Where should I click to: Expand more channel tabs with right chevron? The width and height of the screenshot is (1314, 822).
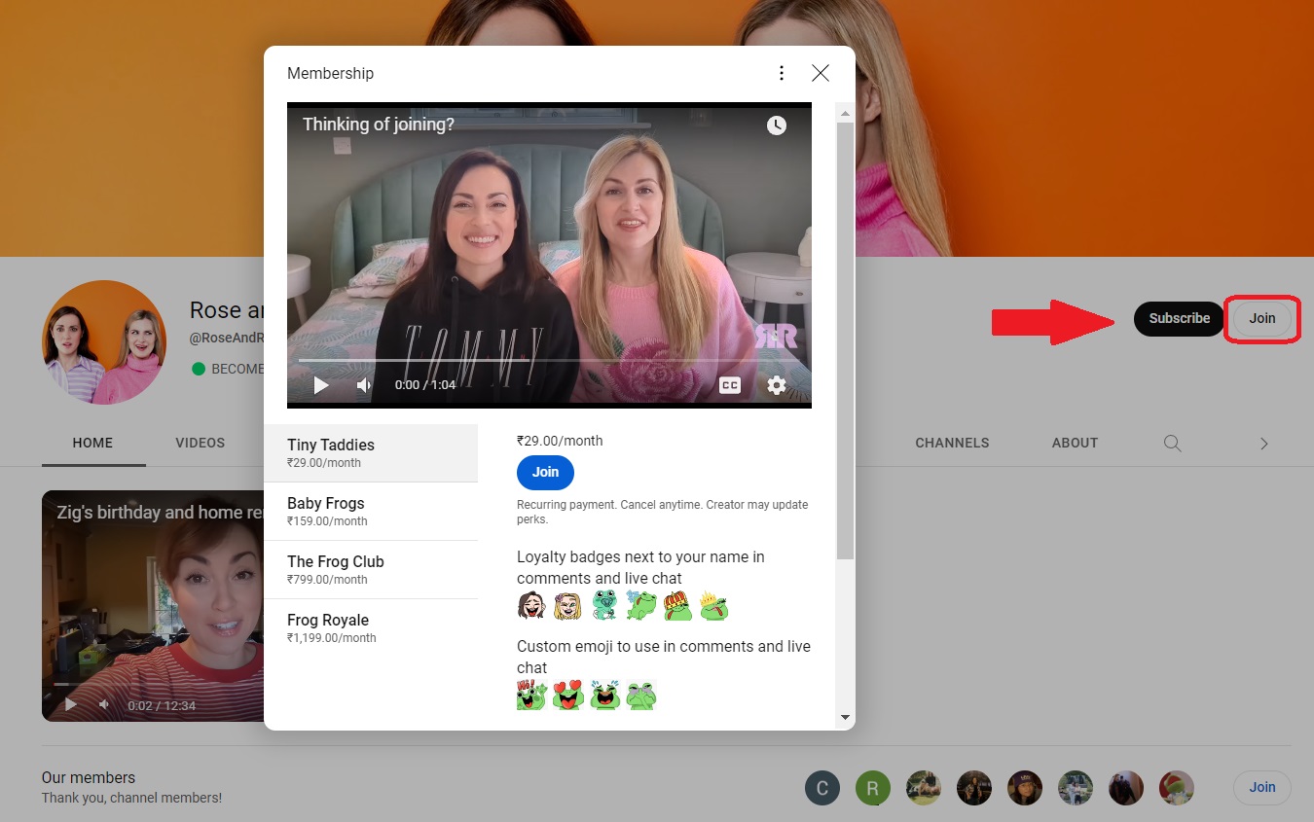[1263, 443]
